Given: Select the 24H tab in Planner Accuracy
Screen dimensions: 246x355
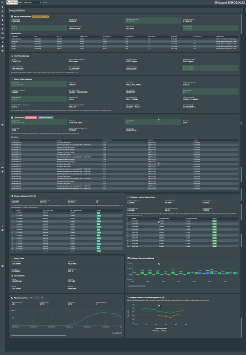Looking at the screenshot, I should (31, 298).
